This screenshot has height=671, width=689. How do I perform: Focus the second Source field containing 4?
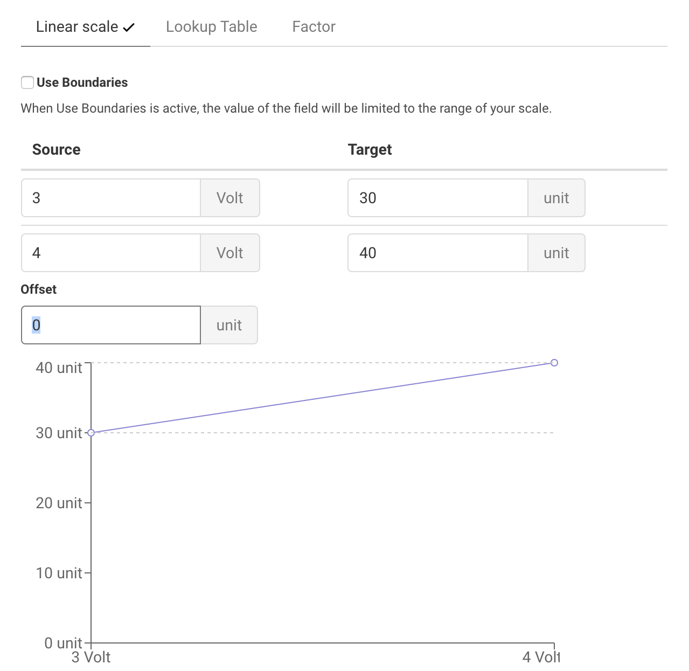coord(111,253)
